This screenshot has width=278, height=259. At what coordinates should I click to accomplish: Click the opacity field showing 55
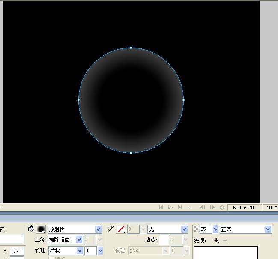tap(206, 229)
